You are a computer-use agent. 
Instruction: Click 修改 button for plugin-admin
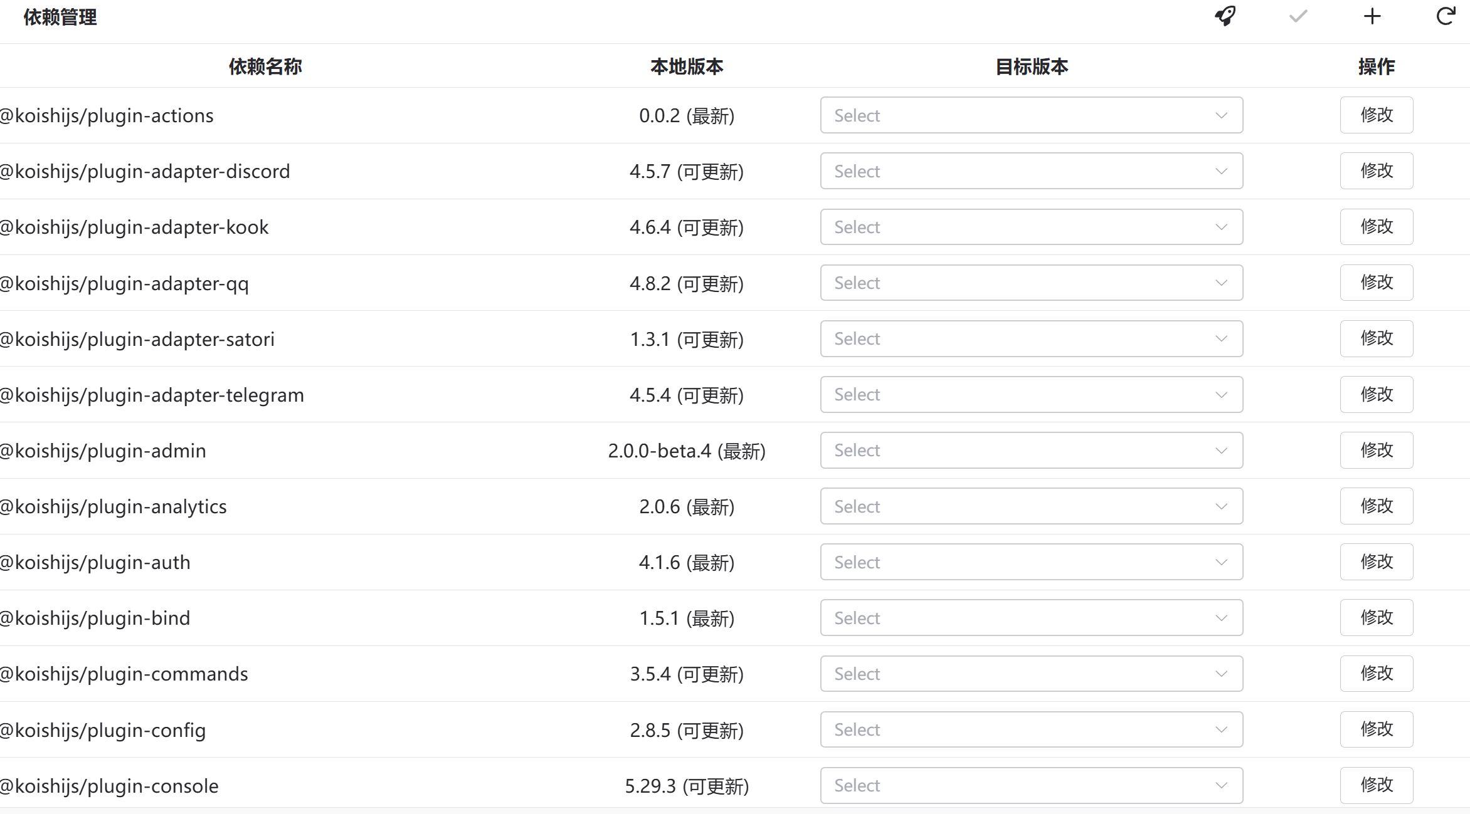click(1377, 451)
